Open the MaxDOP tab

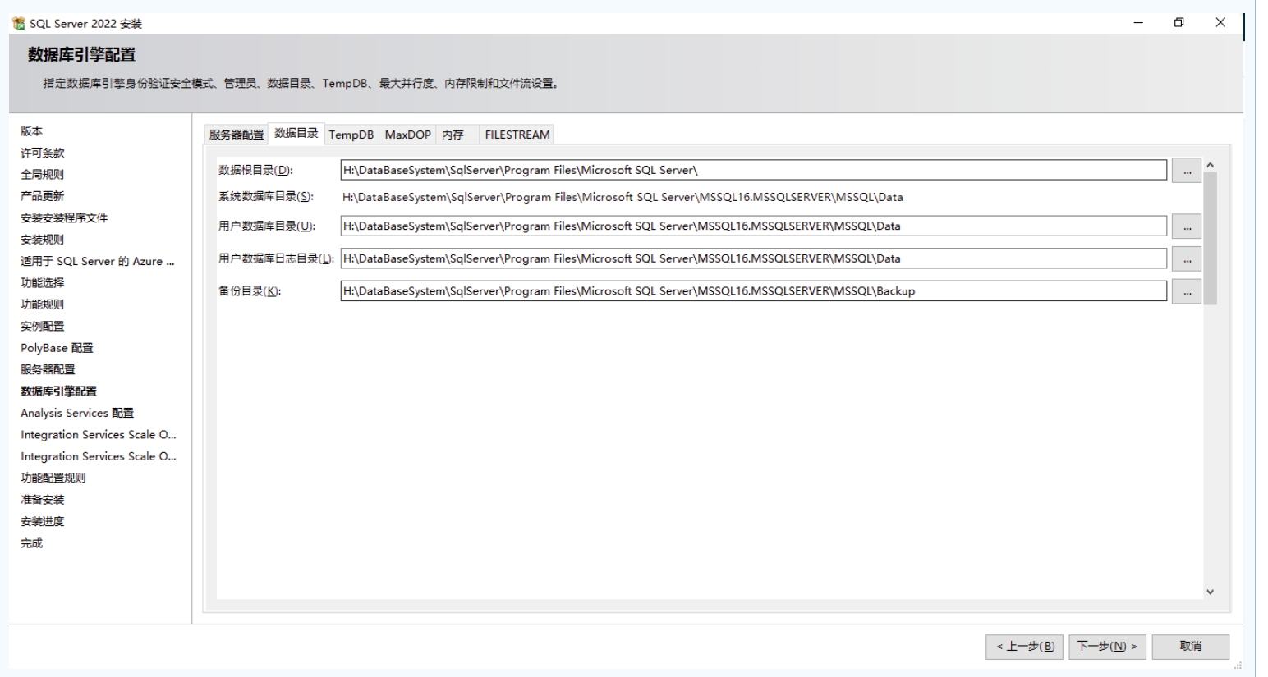point(407,135)
